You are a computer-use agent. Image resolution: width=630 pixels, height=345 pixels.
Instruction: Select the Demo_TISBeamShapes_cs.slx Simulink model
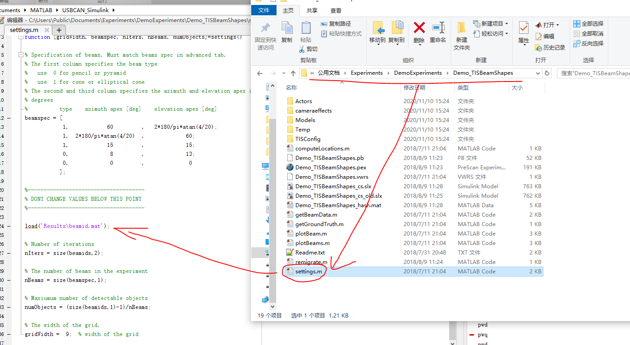[x=333, y=186]
